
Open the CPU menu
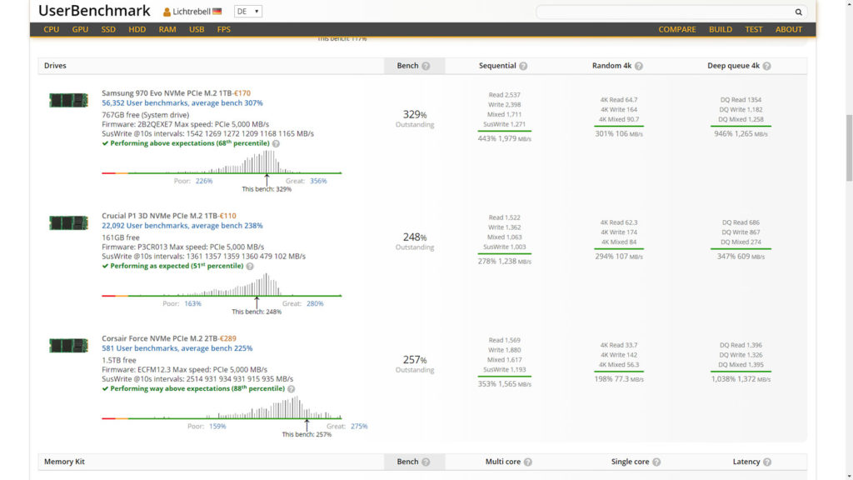pos(51,29)
